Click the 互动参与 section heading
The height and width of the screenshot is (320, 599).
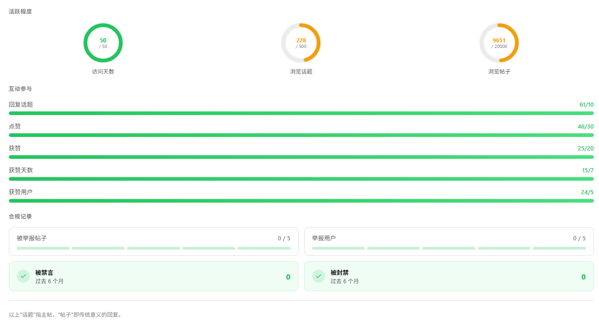(21, 89)
